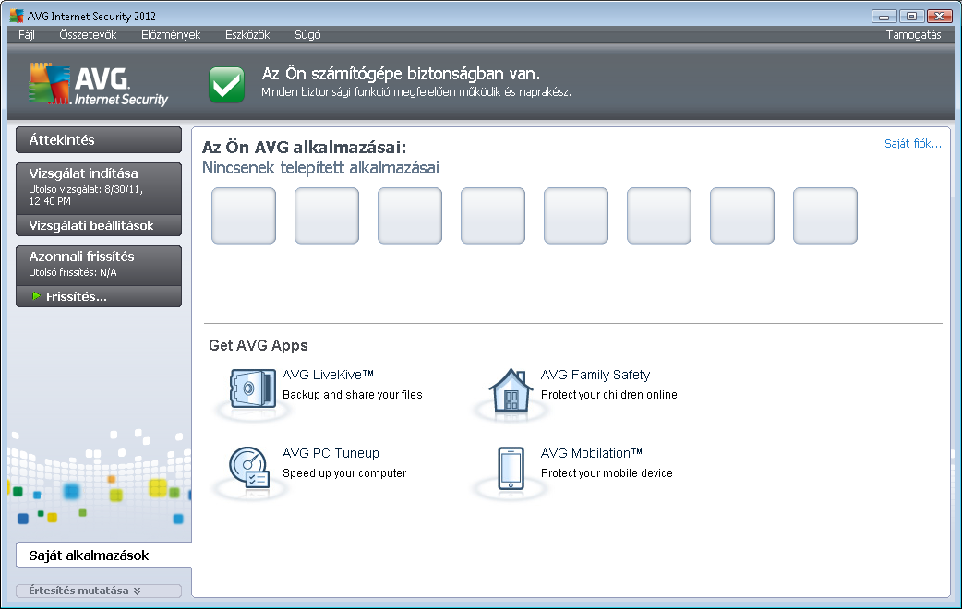The width and height of the screenshot is (962, 609).
Task: Click 'Az Ön számítógépe biztonságban van.' status text
Action: [x=401, y=74]
